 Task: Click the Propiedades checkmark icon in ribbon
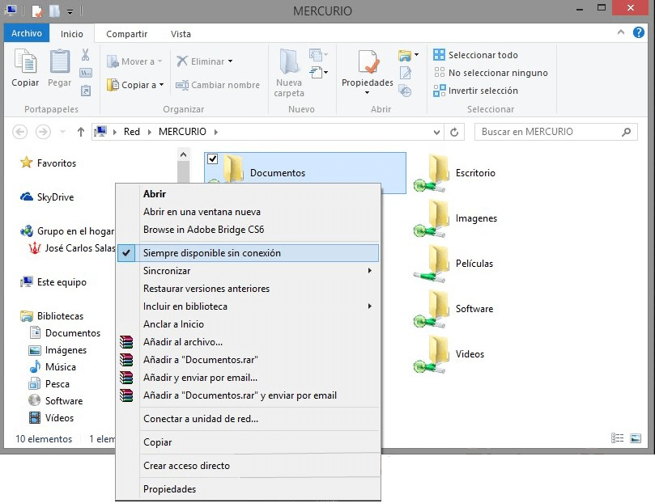point(367,63)
